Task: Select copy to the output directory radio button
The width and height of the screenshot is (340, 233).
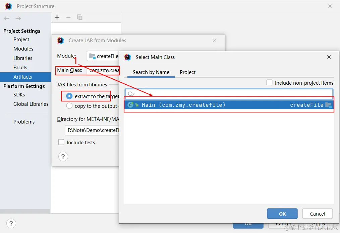Action: coord(69,106)
